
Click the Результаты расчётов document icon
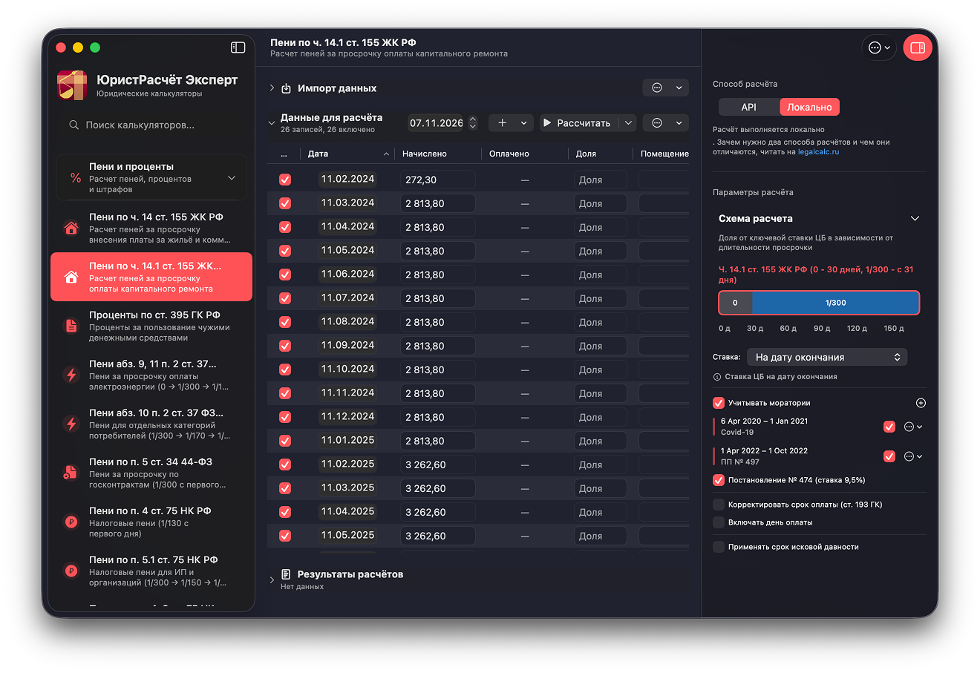pyautogui.click(x=286, y=575)
